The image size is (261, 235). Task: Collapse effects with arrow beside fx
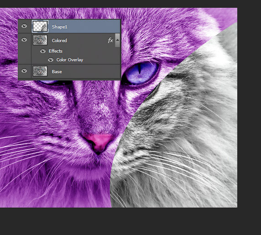[x=117, y=40]
